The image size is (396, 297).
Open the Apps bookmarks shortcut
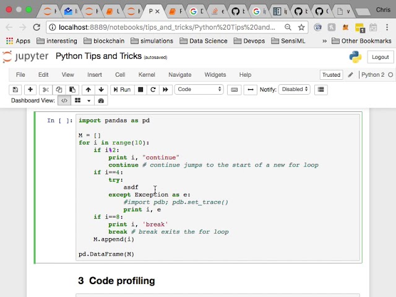(18, 41)
